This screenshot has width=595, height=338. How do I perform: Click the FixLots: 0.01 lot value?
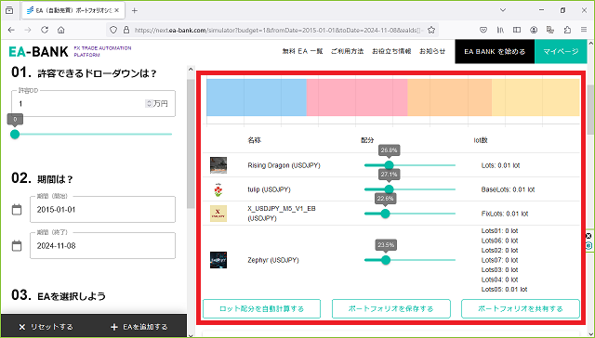click(505, 214)
